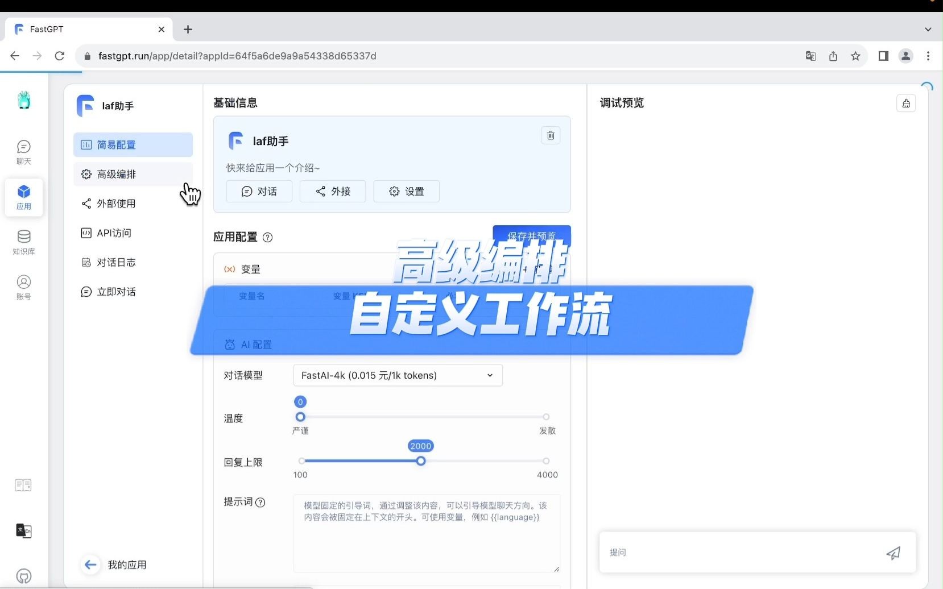The height and width of the screenshot is (589, 943).
Task: Click the user avatar at sidebar top
Action: [x=23, y=100]
